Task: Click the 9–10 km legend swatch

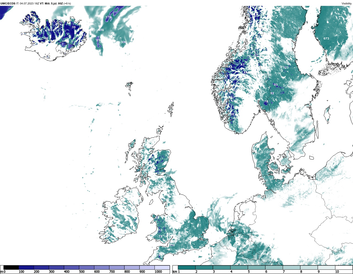Action: pos(327,267)
